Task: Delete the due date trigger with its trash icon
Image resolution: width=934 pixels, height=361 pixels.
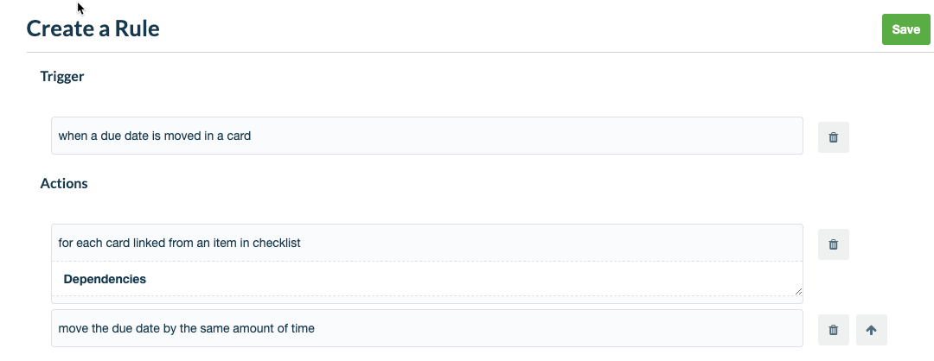Action: tap(833, 137)
